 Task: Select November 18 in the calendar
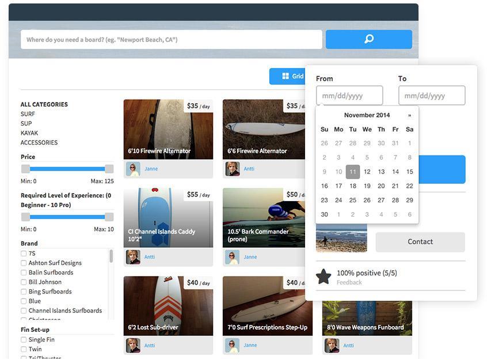tap(353, 186)
